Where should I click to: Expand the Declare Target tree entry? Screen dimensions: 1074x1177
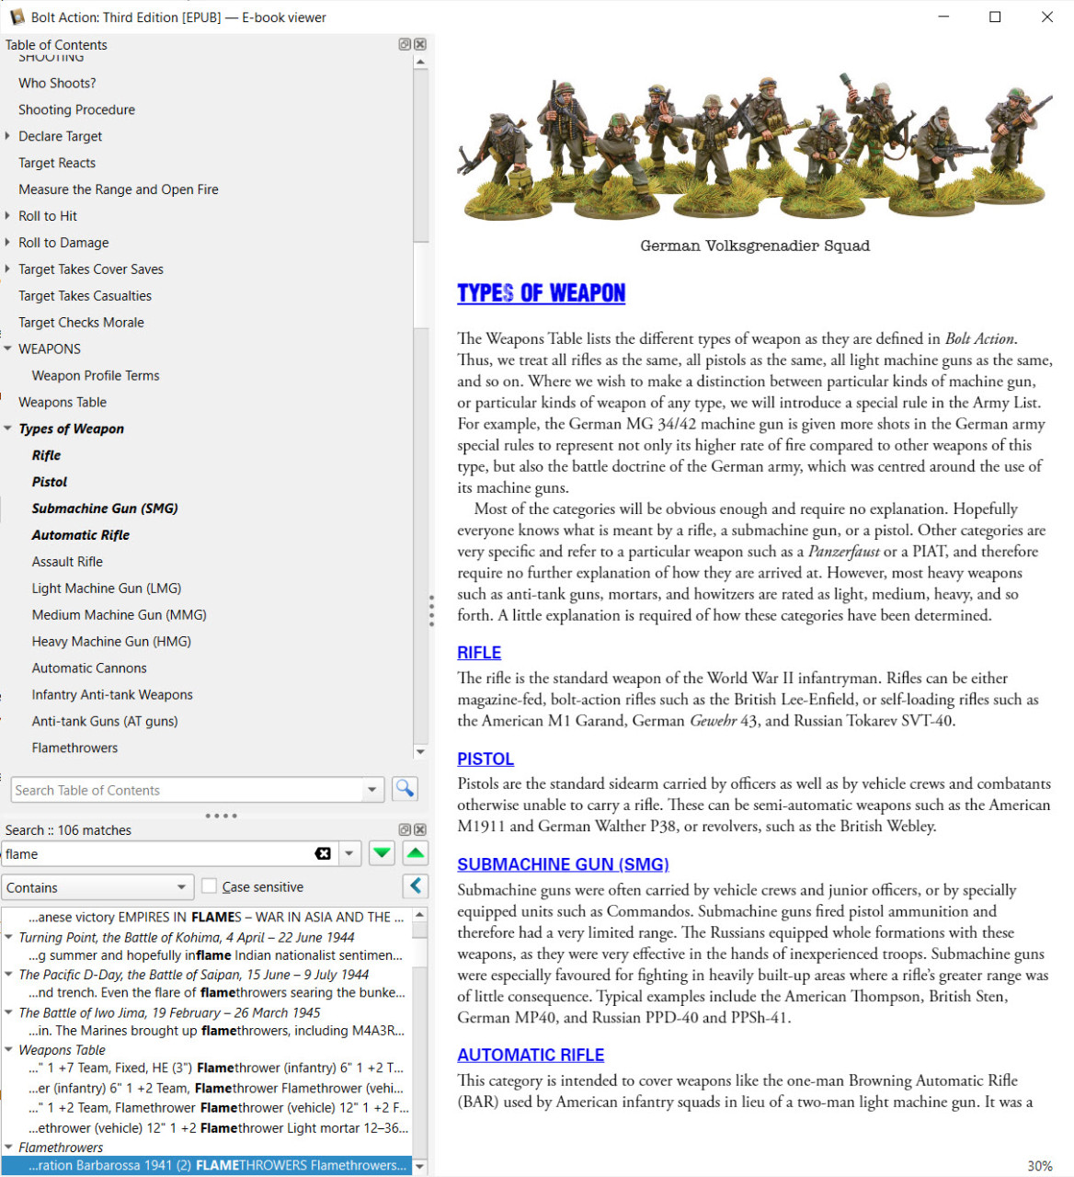coord(8,136)
